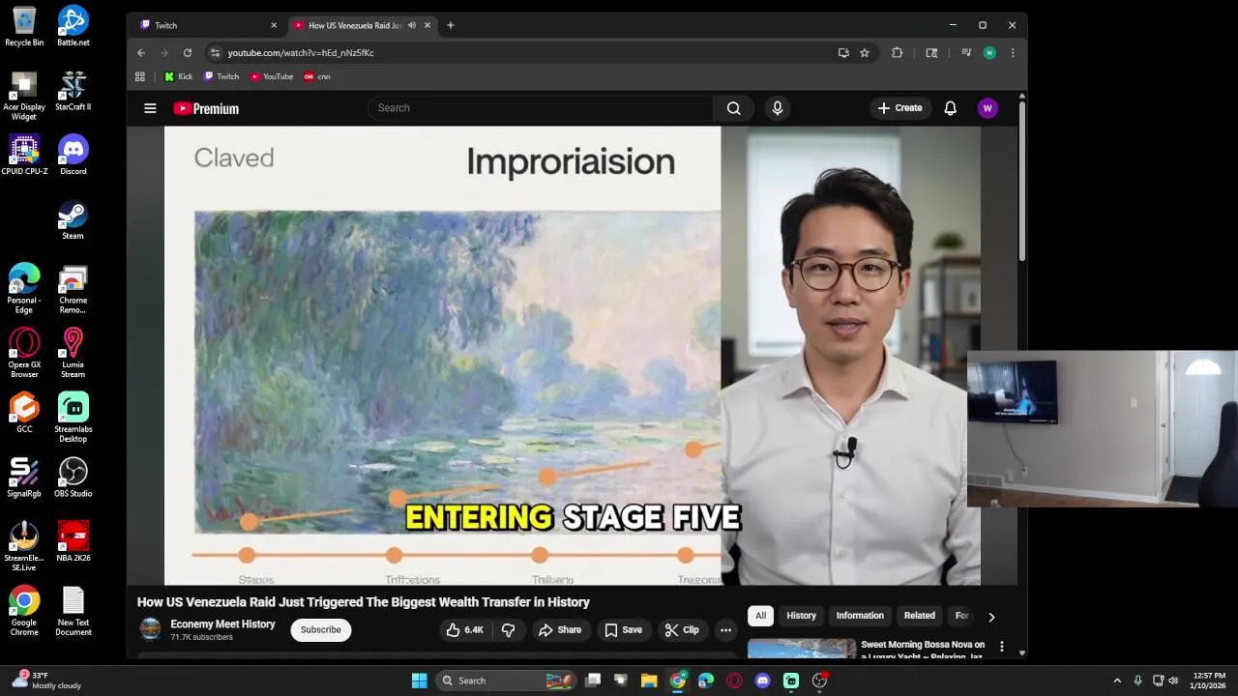Viewport: 1238px width, 696px height.
Task: Like the video with thumbs up
Action: [x=464, y=630]
